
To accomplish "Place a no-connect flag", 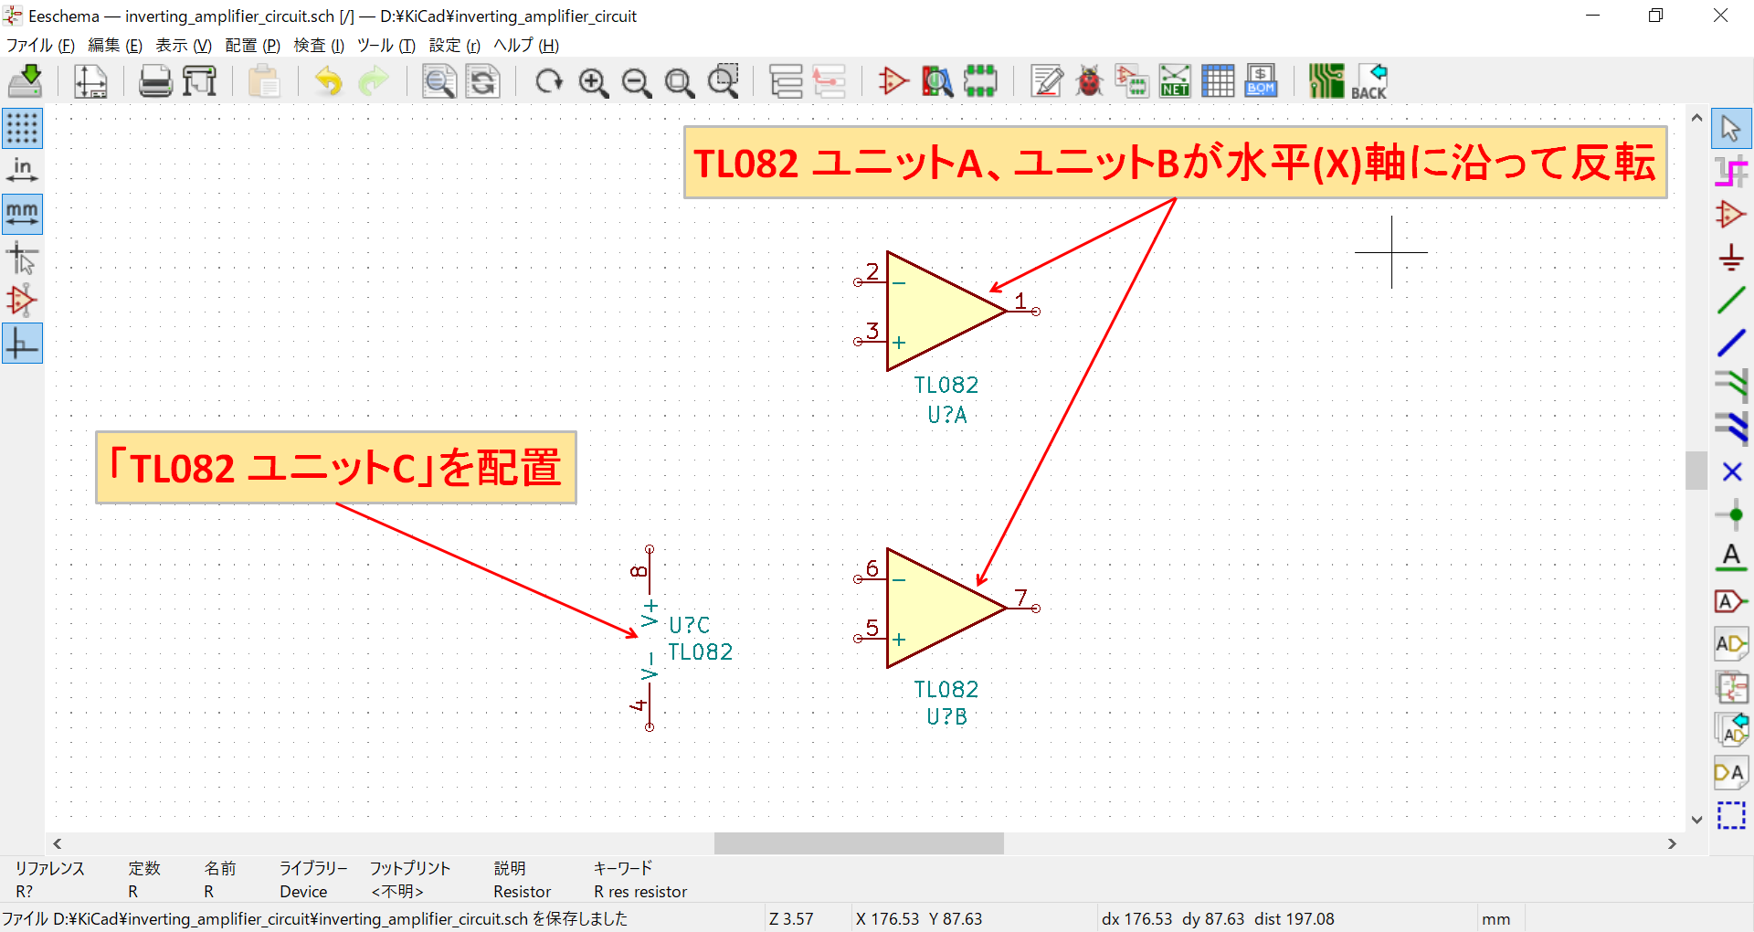I will point(1731,471).
